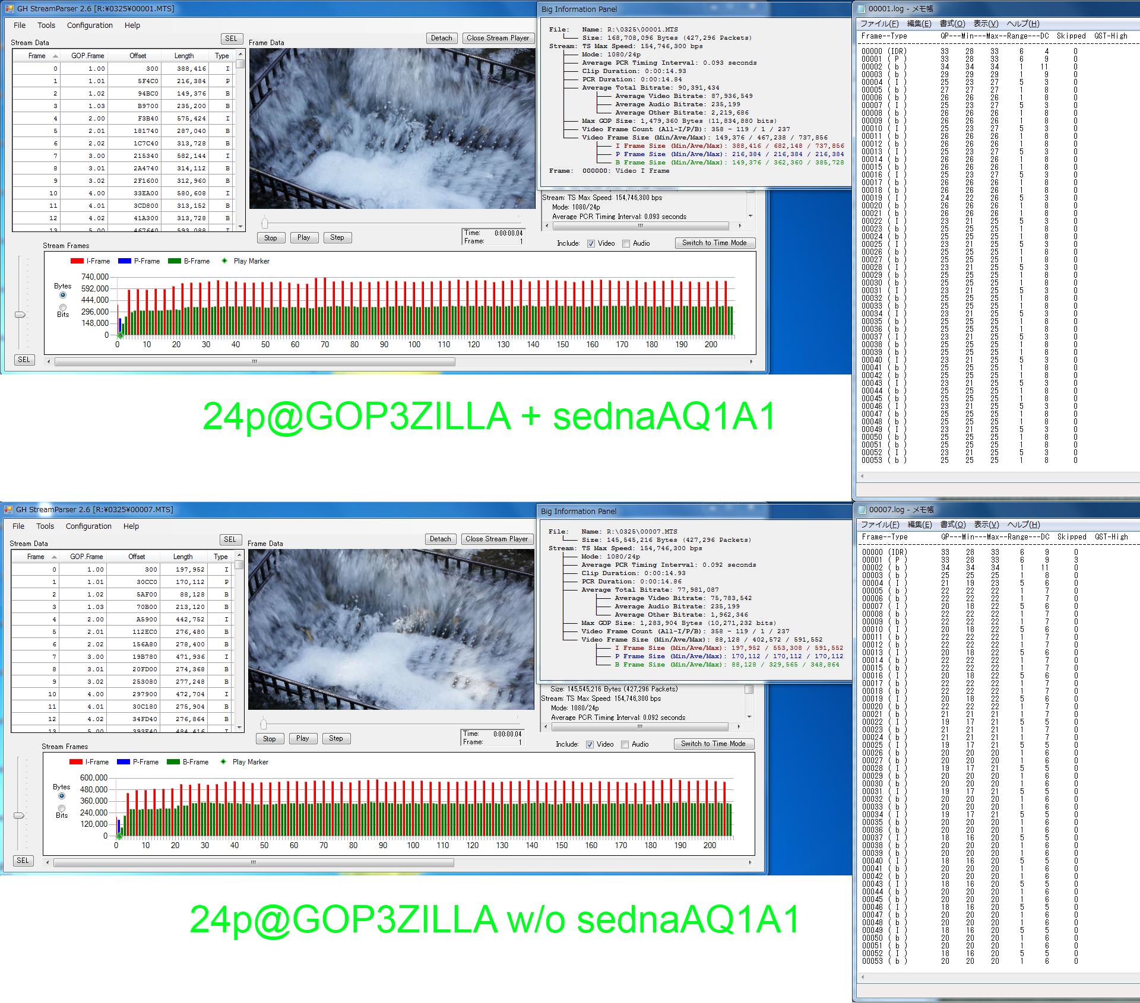Screen dimensions: 1140x1003
Task: Click the green Play Marker in the top chart
Action: (121, 336)
